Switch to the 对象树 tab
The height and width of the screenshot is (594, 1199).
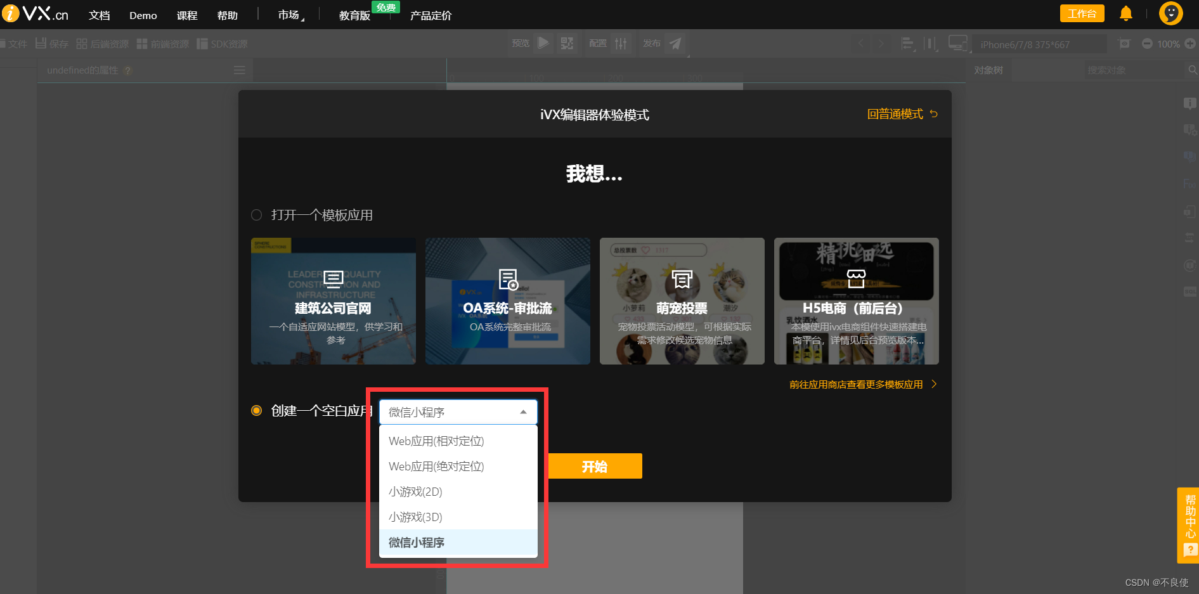click(988, 70)
